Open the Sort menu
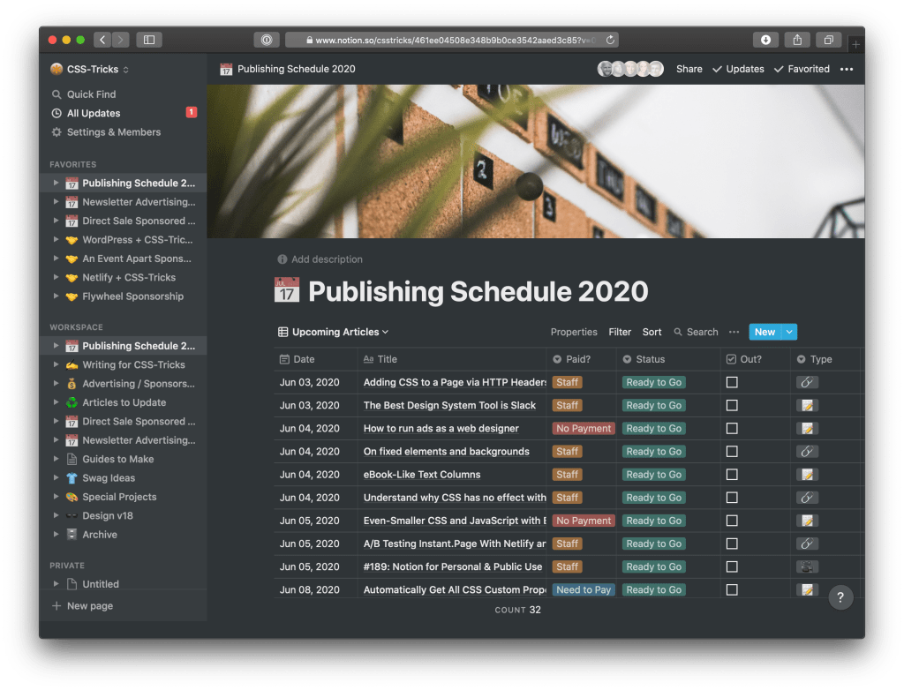 (652, 332)
